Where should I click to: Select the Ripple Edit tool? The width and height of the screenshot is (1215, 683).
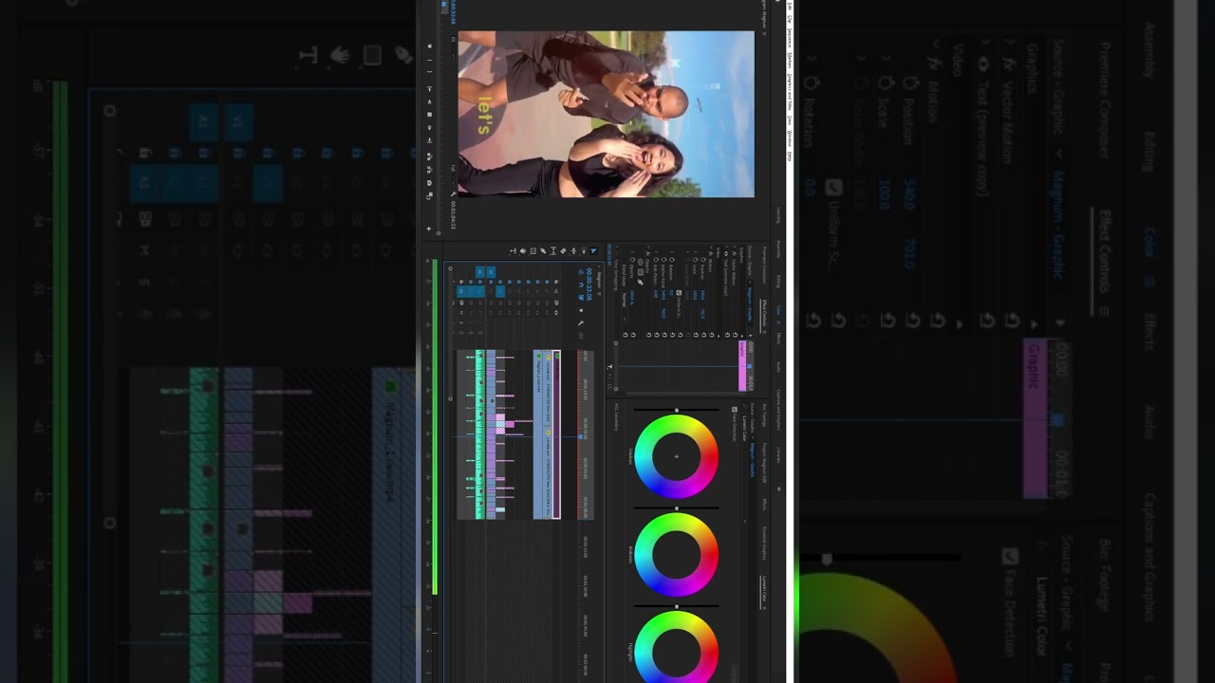(573, 250)
